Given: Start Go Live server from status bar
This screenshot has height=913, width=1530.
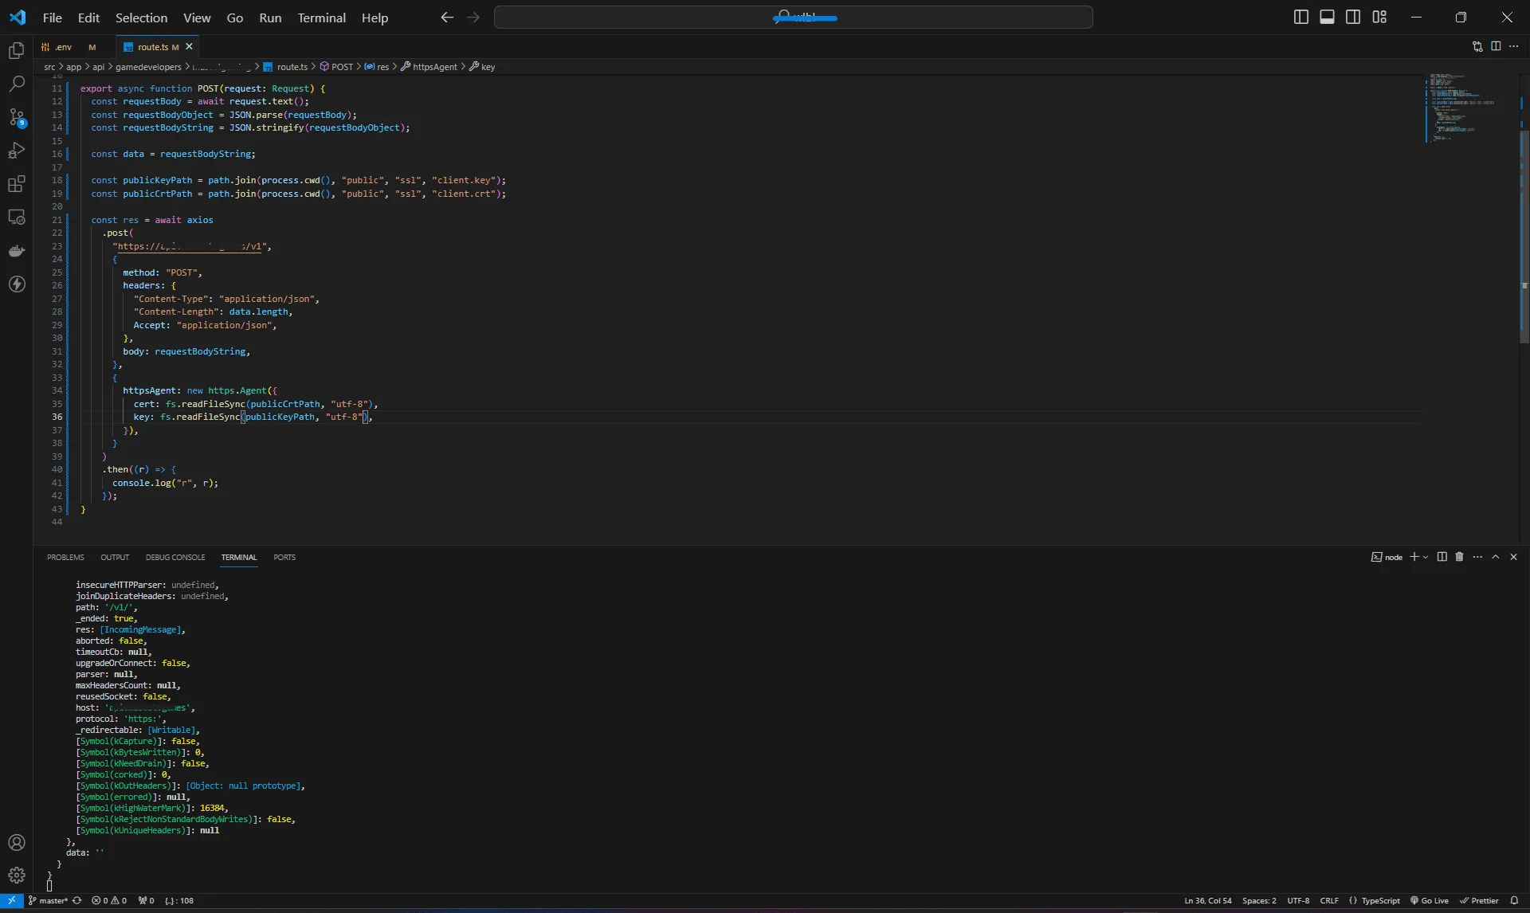Looking at the screenshot, I should [1430, 901].
